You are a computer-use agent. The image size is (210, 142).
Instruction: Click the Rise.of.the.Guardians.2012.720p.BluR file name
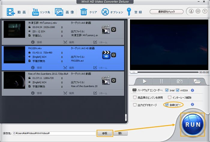pos(48,74)
